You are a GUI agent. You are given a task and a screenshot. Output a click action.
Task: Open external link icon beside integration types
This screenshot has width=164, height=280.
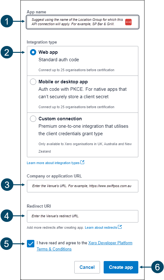(x=82, y=162)
